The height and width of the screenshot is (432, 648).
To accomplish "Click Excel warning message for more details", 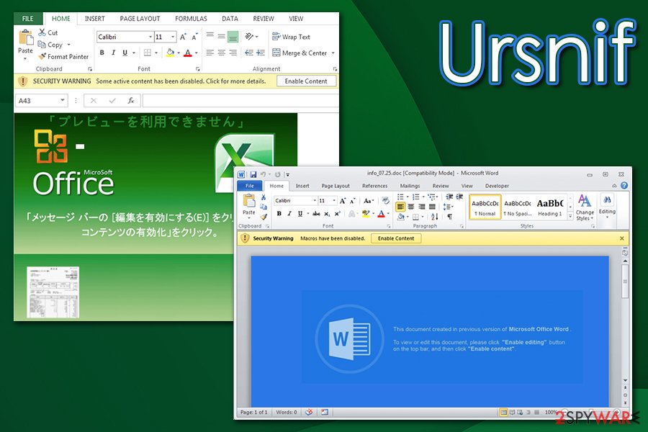I will pos(181,81).
